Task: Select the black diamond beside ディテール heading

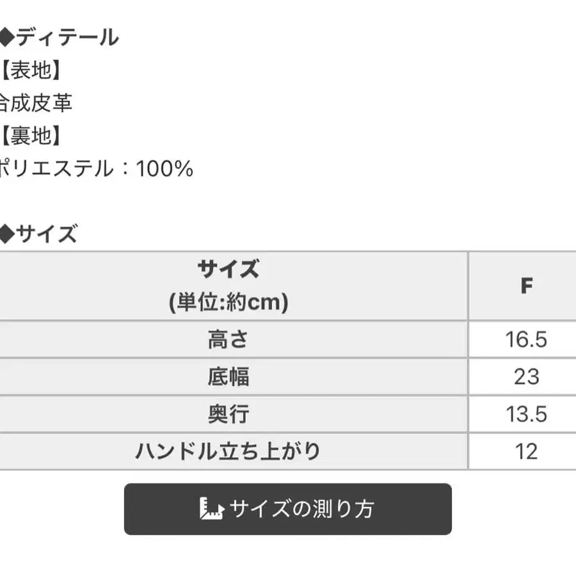Action: click(8, 36)
